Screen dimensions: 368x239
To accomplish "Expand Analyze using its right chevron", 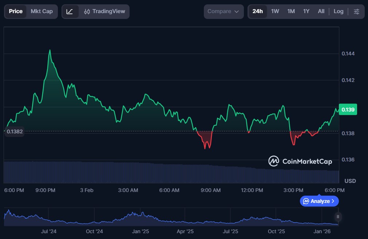I will [333, 201].
